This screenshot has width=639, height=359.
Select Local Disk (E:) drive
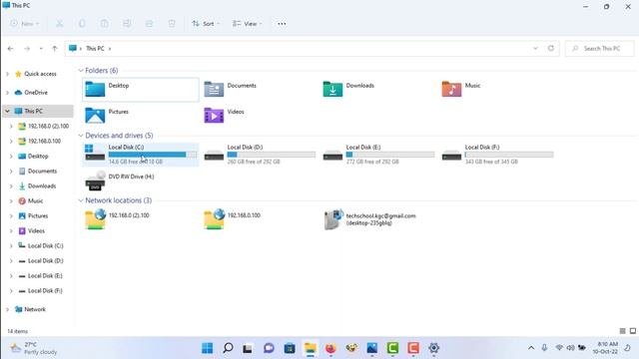tap(378, 155)
